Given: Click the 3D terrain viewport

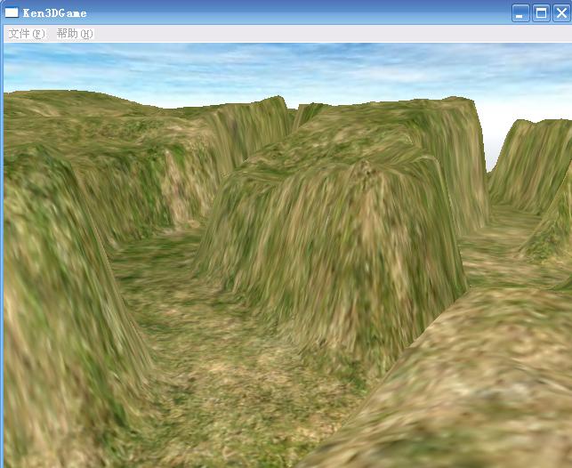Looking at the screenshot, I should pyautogui.click(x=287, y=255).
